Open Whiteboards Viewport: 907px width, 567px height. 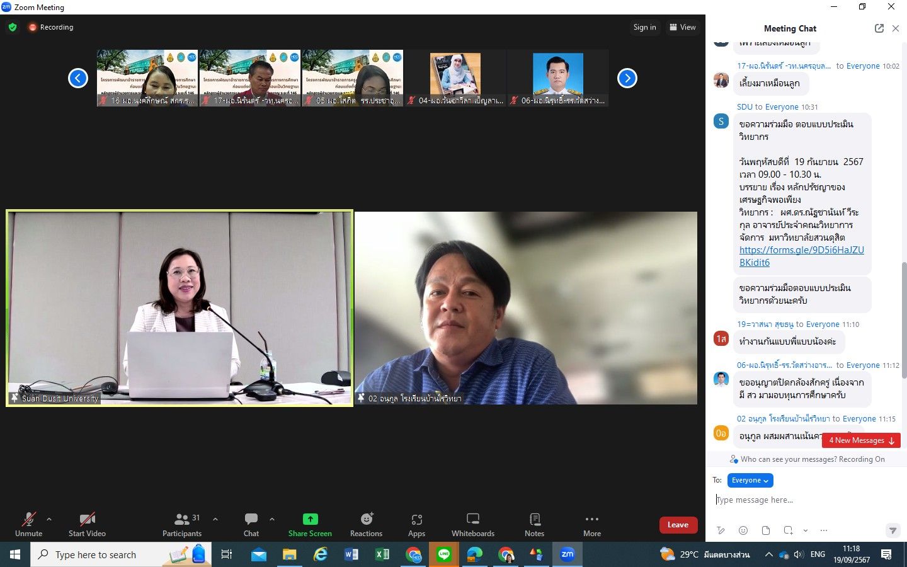point(473,524)
